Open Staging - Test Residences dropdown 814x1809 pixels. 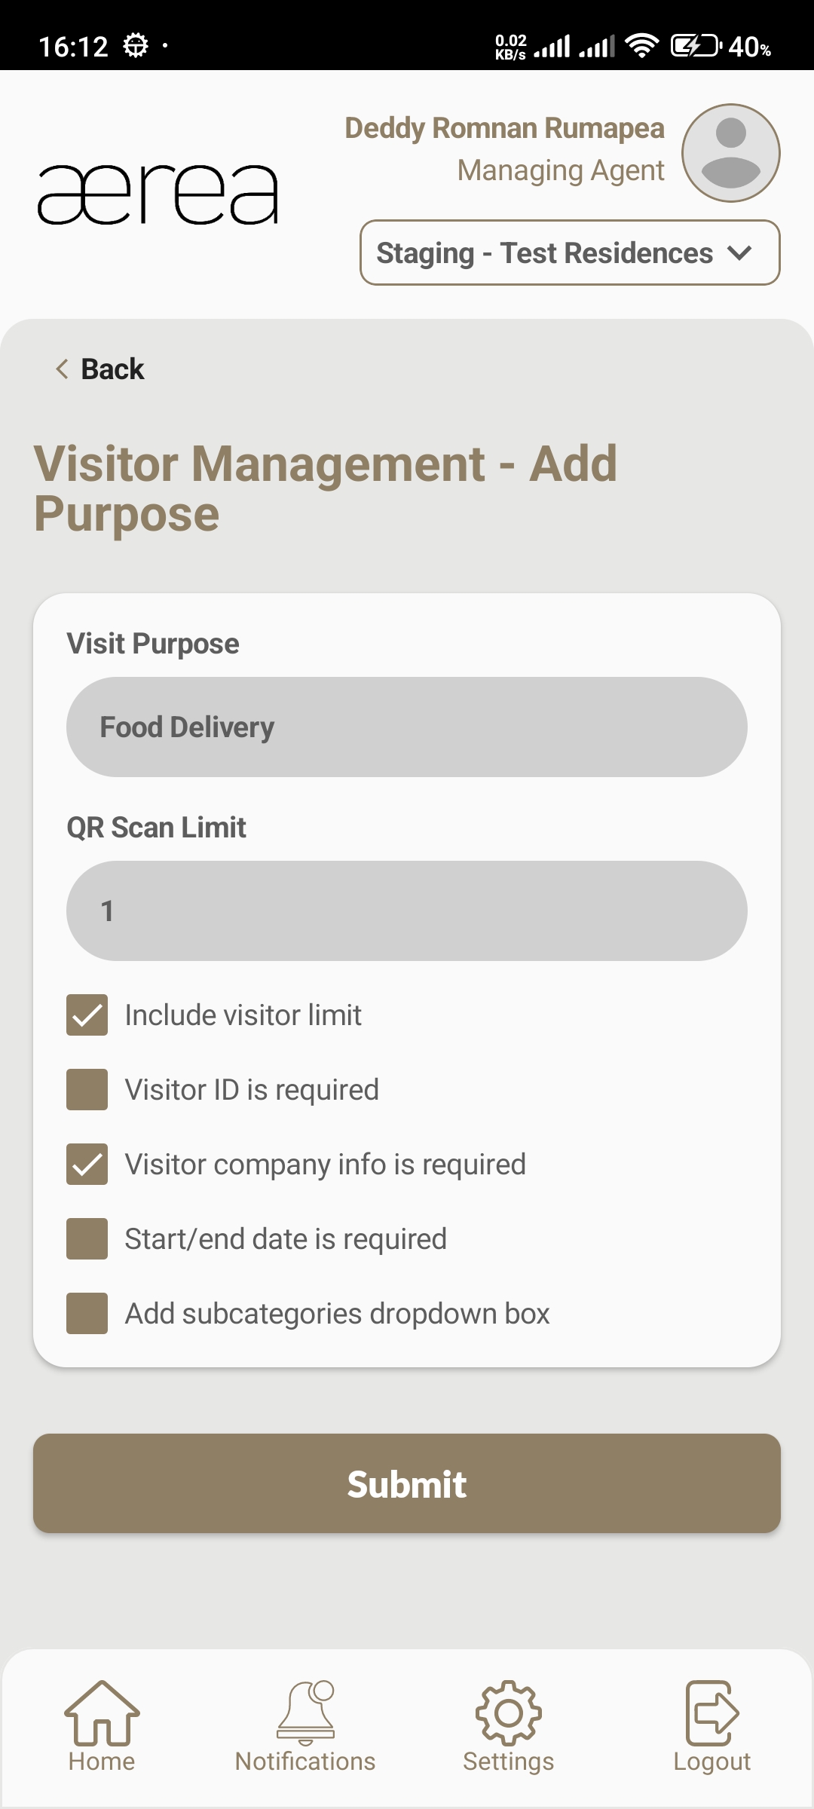tap(544, 253)
